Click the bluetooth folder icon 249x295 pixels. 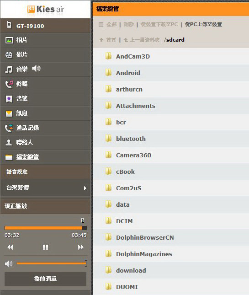pyautogui.click(x=108, y=138)
